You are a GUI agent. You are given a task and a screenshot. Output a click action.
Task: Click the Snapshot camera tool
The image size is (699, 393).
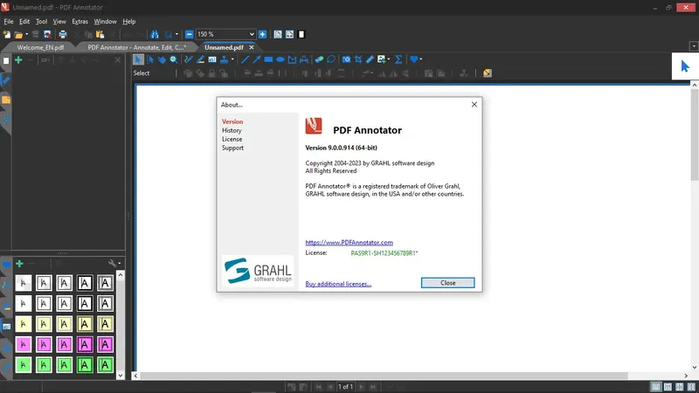[346, 59]
